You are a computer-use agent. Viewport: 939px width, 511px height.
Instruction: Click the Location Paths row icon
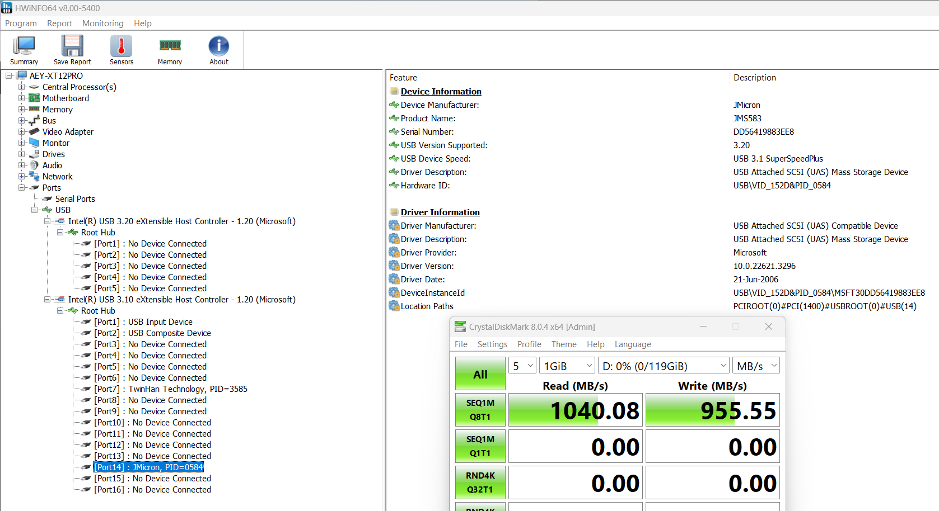[x=394, y=306]
